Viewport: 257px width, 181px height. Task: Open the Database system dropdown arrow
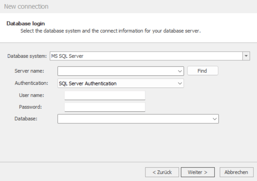246,56
